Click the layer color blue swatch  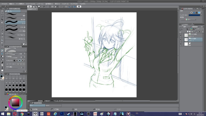pyautogui.click(x=194, y=15)
